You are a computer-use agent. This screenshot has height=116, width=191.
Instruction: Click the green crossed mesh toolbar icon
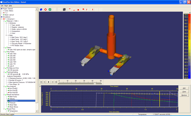[50, 10]
